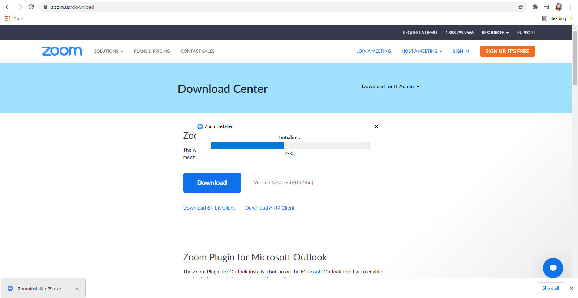Click the 46% progress label
This screenshot has width=578, height=298.
tap(289, 154)
